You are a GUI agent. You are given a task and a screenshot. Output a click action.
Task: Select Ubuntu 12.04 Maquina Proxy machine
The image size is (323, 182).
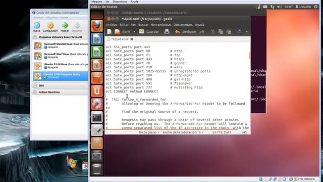(61, 76)
